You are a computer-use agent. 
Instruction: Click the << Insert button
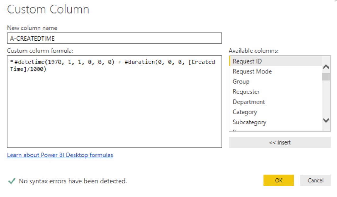point(280,142)
